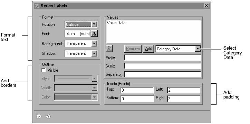Image resolution: width=250 pixels, height=124 pixels.
Task: Click the Prefix text field
Action: click(x=163, y=58)
